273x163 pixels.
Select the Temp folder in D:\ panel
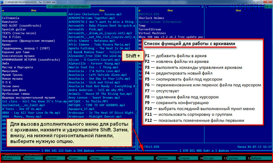tap(142, 25)
